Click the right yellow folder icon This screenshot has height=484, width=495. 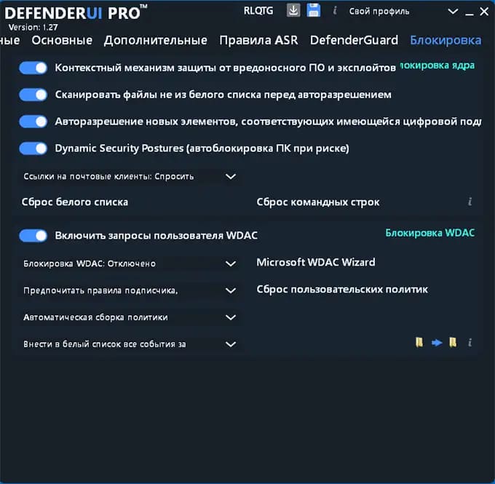pos(453,343)
